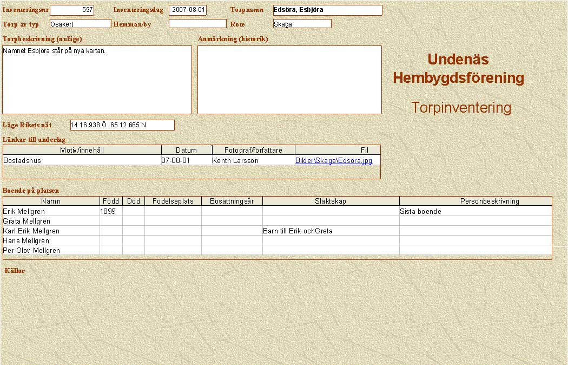
Task: Click the empty Anmärkning (historik) text box
Action: [x=289, y=80]
